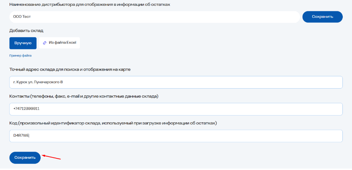Viewport: 352px width, 170px height.
Task: Place cursor on code text D4R7WE
Action: (x=22, y=136)
